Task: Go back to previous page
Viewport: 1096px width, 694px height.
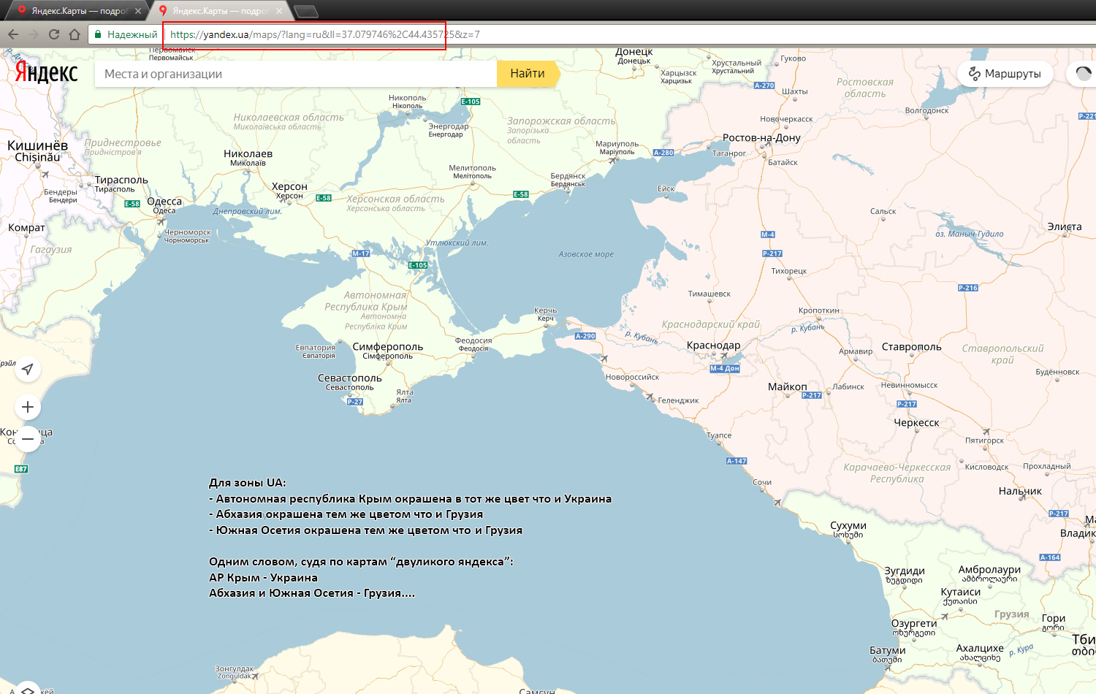Action: point(13,34)
